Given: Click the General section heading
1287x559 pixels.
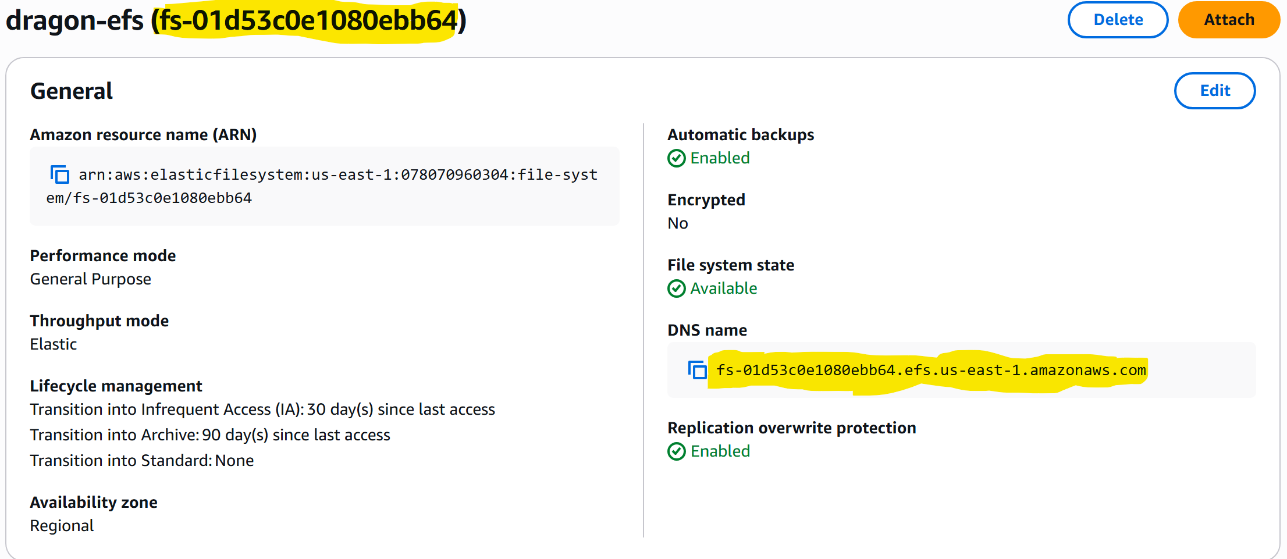Looking at the screenshot, I should (x=72, y=91).
